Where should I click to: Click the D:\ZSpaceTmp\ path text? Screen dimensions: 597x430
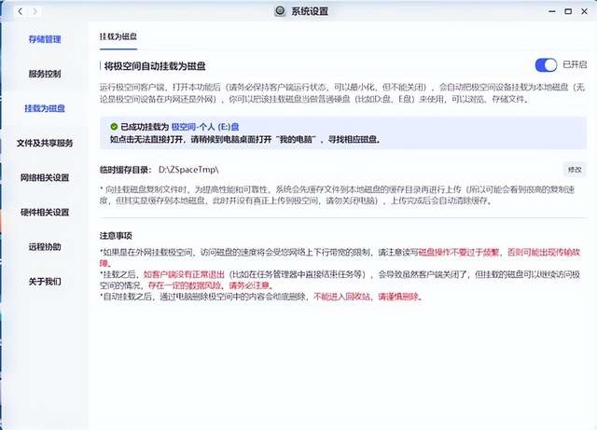(188, 170)
